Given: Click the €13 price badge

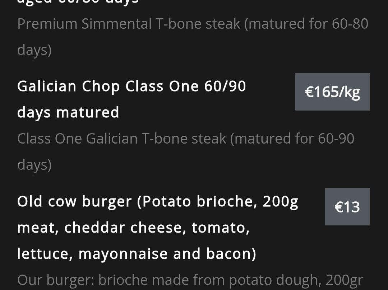Looking at the screenshot, I should 347,207.
